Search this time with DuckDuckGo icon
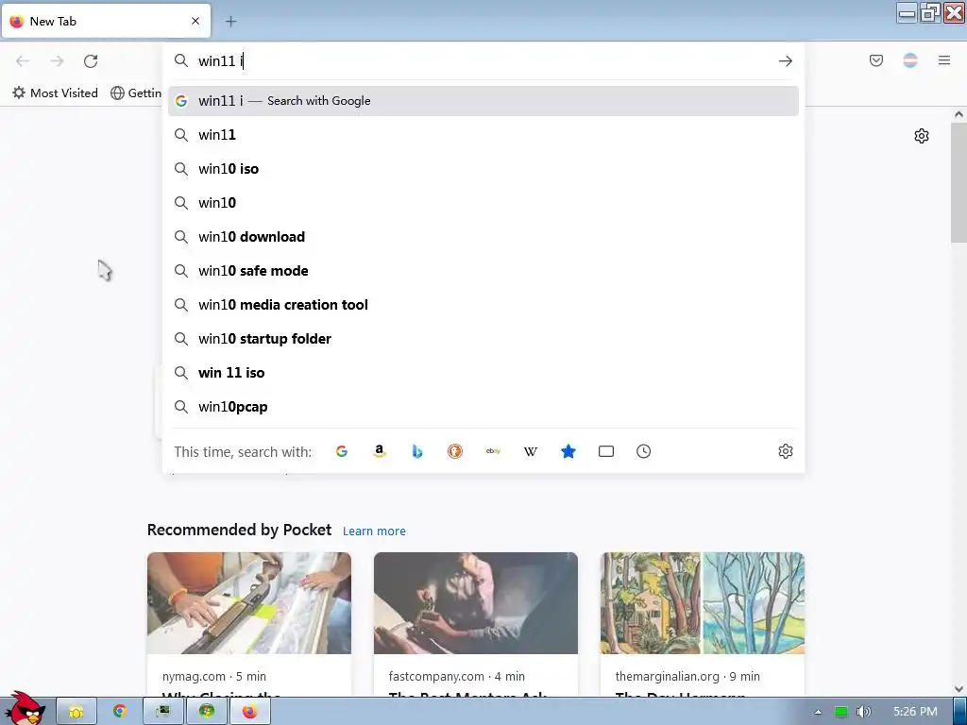Screen dimensions: 967x725 (455, 451)
